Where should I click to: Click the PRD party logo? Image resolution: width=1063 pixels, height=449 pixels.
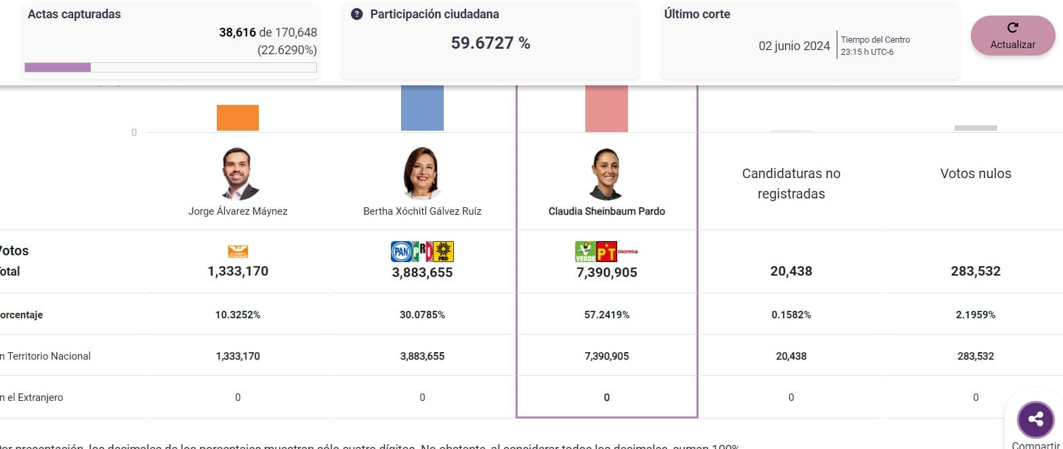point(444,252)
